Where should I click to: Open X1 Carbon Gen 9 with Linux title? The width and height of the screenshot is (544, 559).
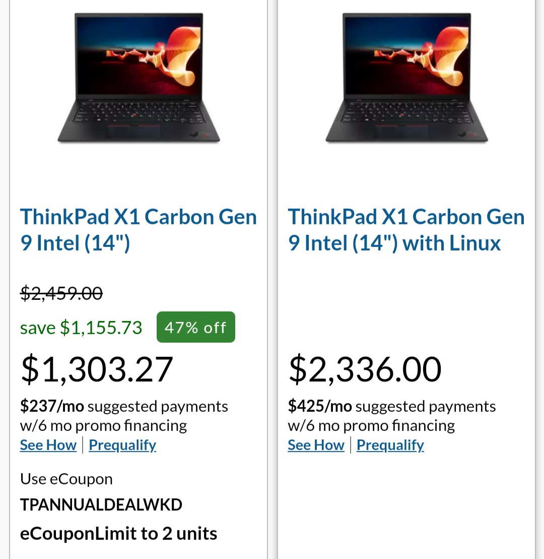(406, 230)
